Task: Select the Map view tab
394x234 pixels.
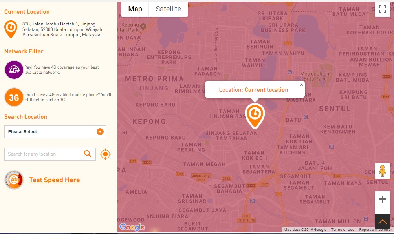Action: coord(135,9)
